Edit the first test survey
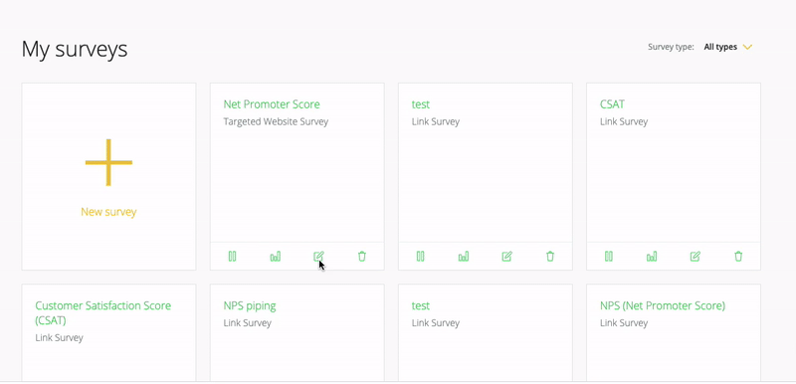796x384 pixels. click(506, 257)
